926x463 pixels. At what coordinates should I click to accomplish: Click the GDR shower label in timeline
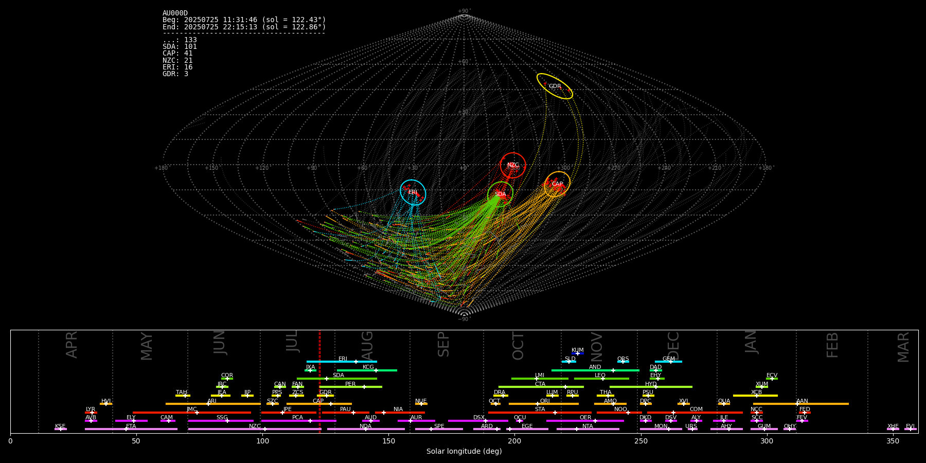coord(325,393)
